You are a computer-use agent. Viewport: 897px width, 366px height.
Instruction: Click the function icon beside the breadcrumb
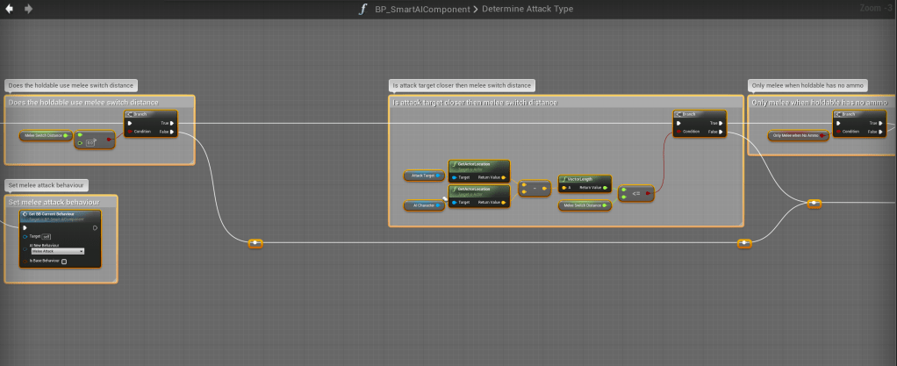pyautogui.click(x=363, y=9)
